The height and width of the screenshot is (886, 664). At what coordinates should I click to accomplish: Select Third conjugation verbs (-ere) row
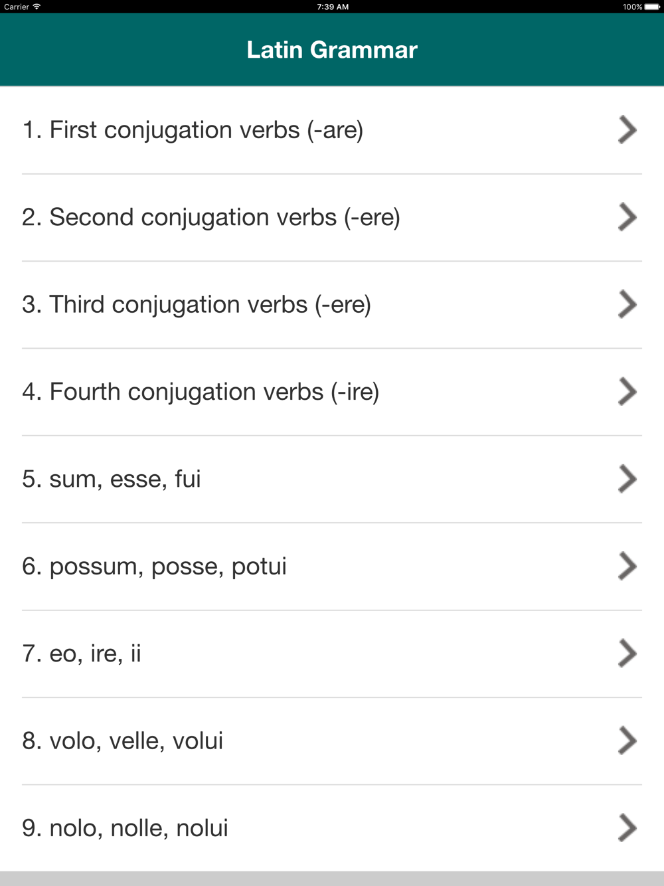332,305
